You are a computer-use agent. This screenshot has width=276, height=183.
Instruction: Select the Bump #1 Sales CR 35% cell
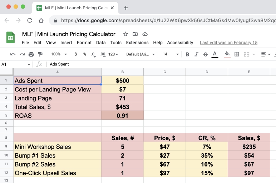pos(207,155)
